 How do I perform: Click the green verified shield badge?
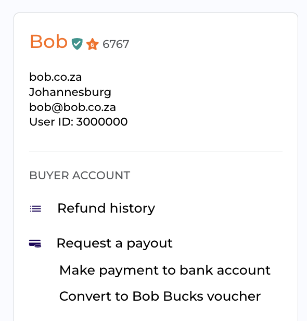pyautogui.click(x=77, y=44)
